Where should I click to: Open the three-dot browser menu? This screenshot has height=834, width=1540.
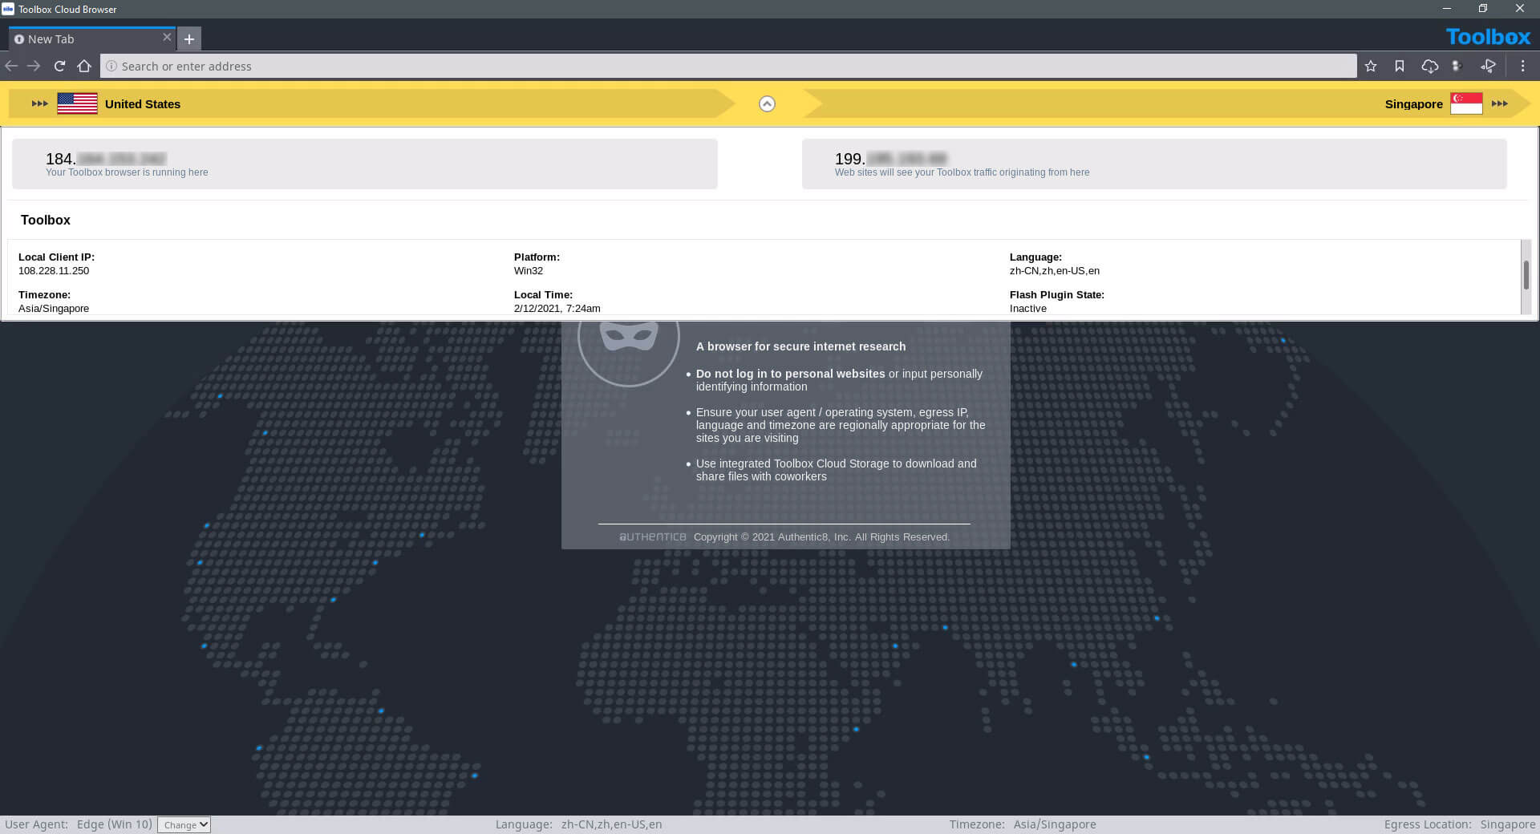click(1522, 66)
